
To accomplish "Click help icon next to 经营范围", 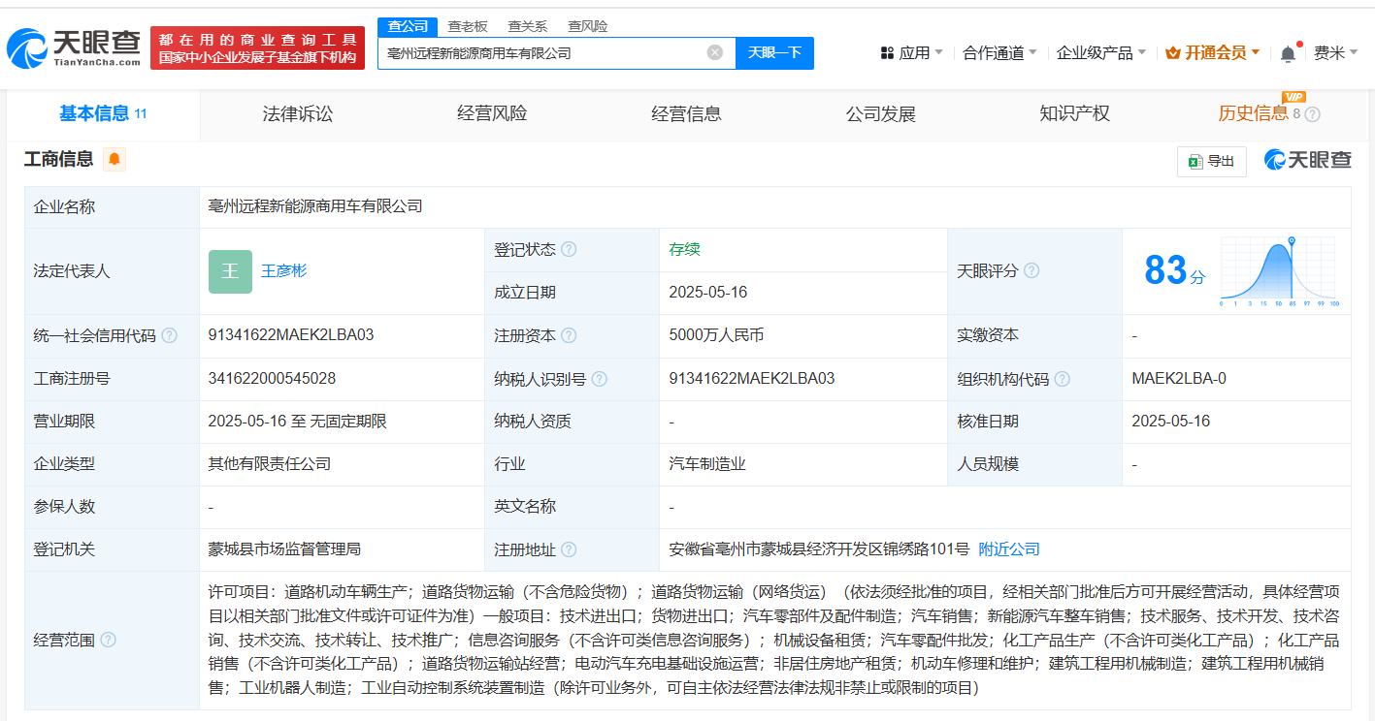I will click(108, 640).
